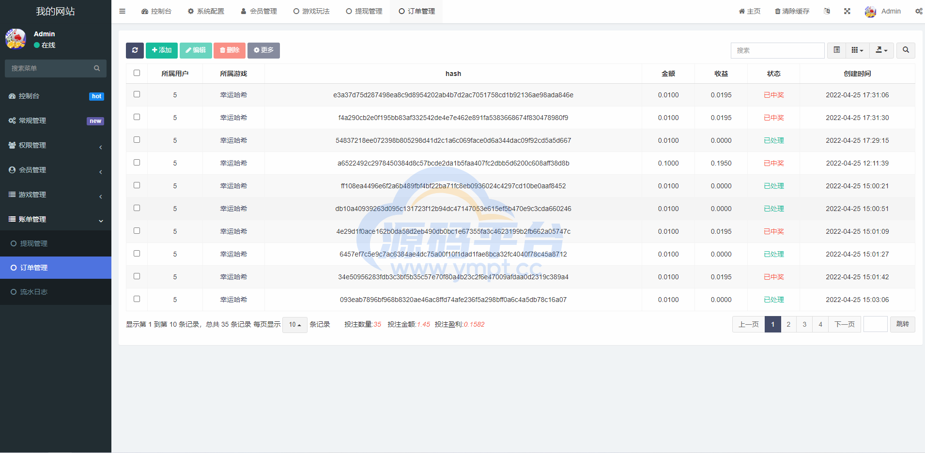
Task: Go to 主页 home link
Action: 749,11
